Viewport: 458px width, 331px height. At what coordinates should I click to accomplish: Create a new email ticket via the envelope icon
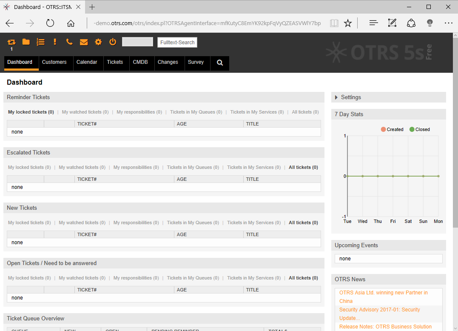(x=84, y=42)
